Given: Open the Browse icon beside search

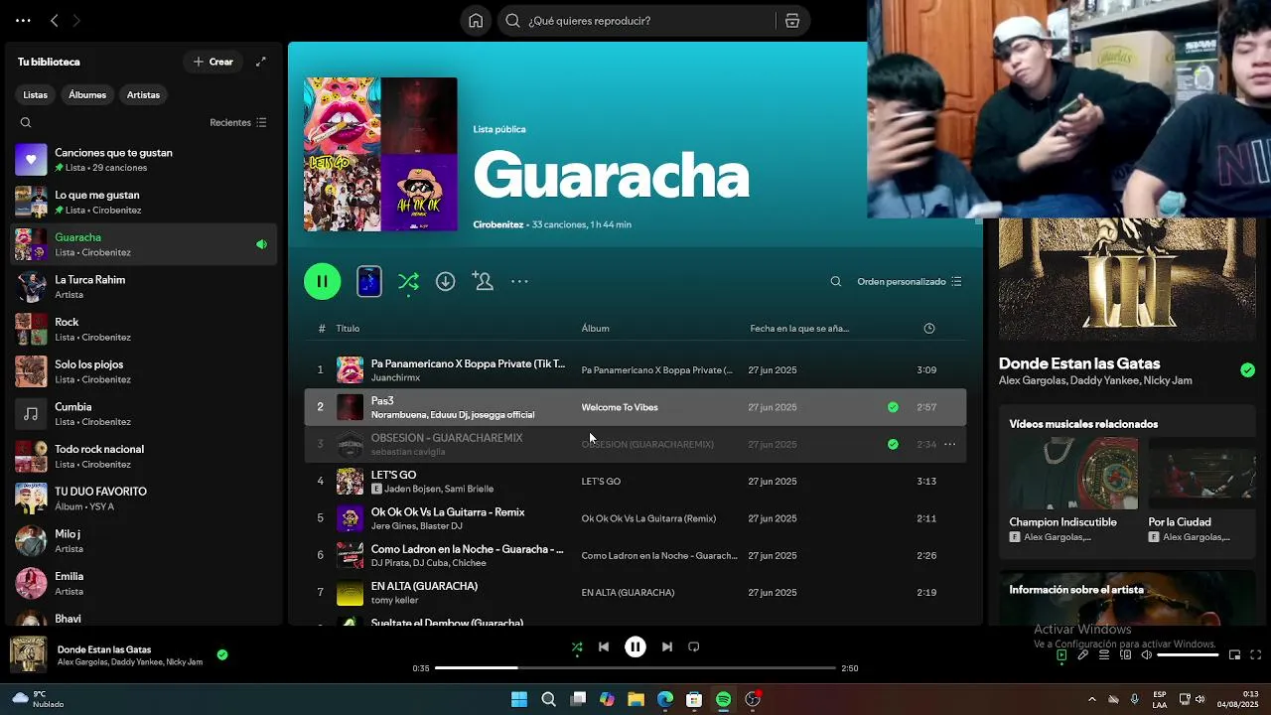Looking at the screenshot, I should (792, 21).
